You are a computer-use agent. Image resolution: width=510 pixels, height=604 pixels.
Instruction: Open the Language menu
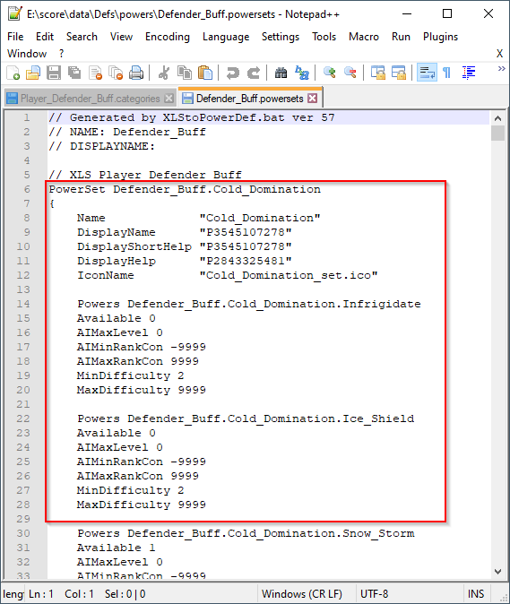click(x=226, y=37)
